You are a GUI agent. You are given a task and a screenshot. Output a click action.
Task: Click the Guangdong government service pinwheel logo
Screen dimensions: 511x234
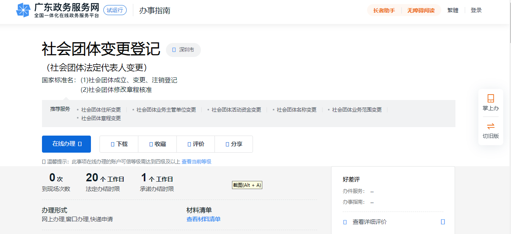point(23,10)
